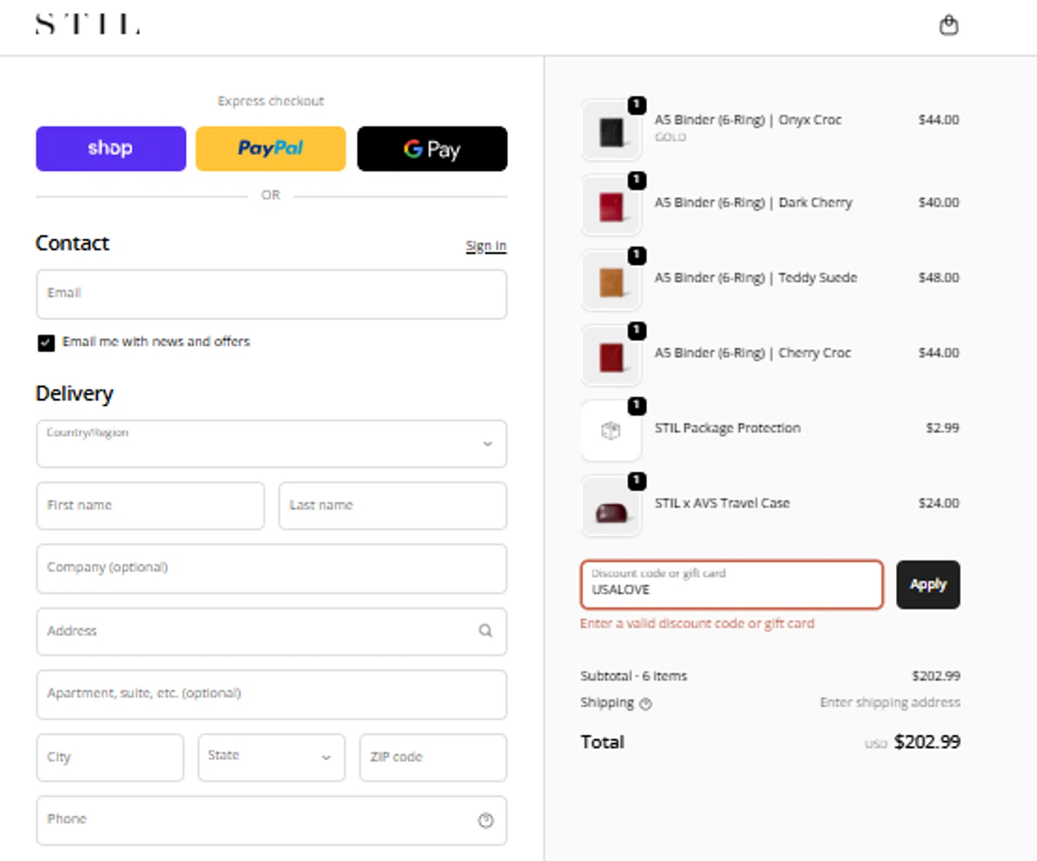Click the address search magnifier icon
1037x861 pixels.
pyautogui.click(x=485, y=631)
